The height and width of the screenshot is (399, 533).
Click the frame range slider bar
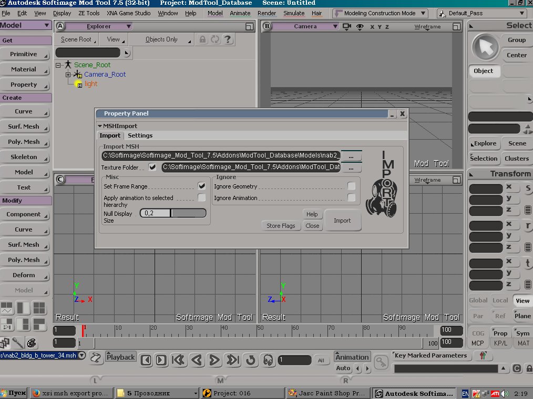(258, 343)
